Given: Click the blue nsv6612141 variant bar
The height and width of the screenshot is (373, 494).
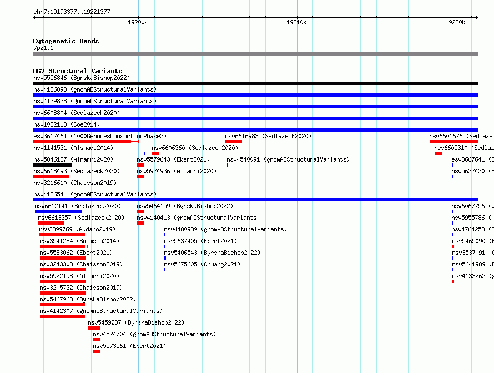Looking at the screenshot, I should pos(58,211).
